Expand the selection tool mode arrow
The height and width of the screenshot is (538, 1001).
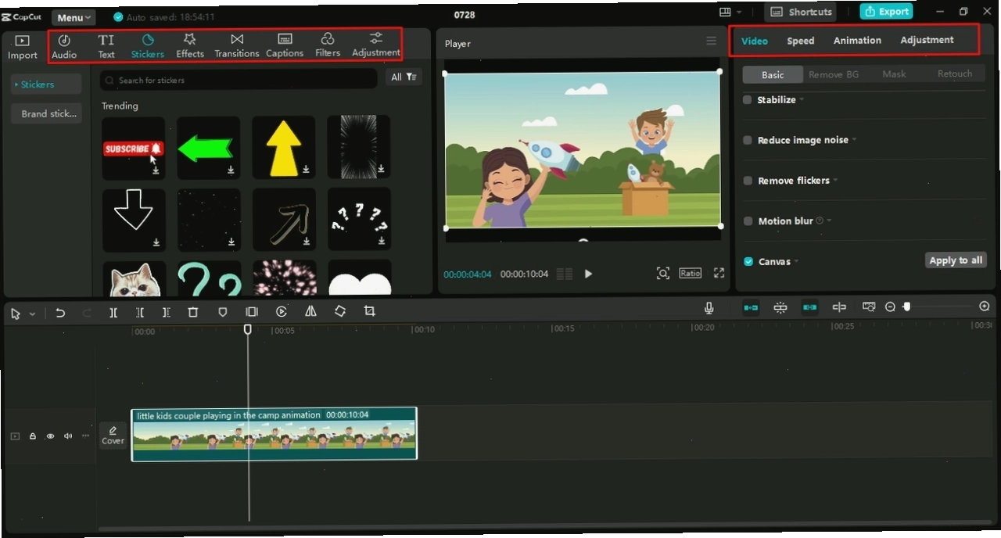(x=32, y=314)
